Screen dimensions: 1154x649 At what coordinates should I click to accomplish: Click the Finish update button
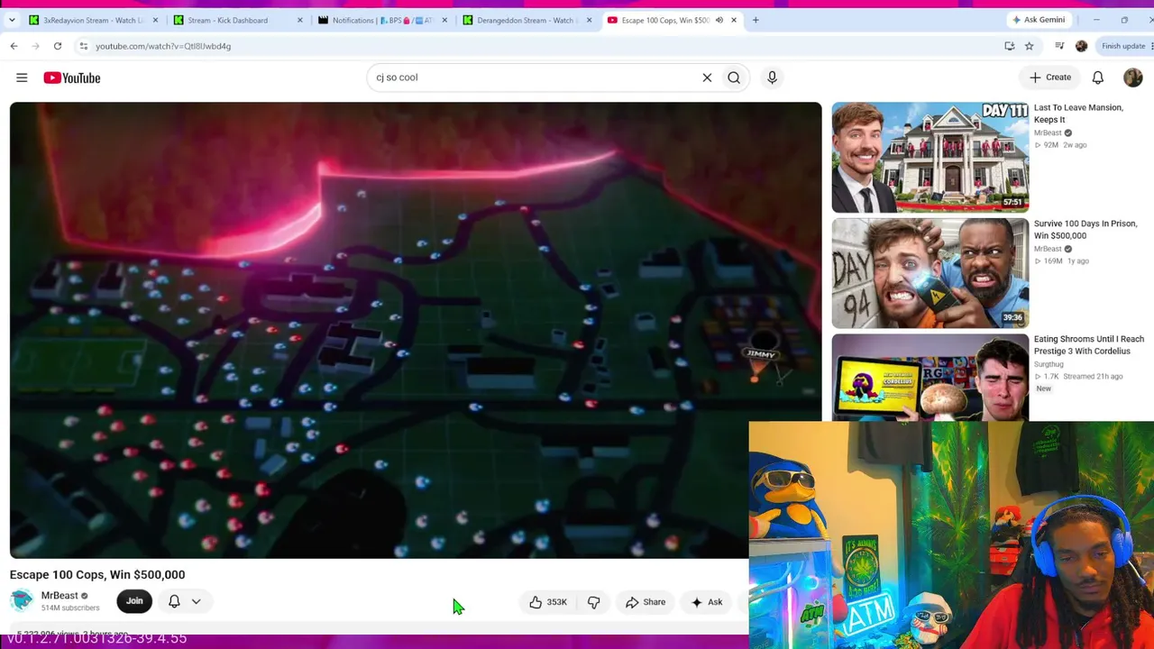(1124, 46)
